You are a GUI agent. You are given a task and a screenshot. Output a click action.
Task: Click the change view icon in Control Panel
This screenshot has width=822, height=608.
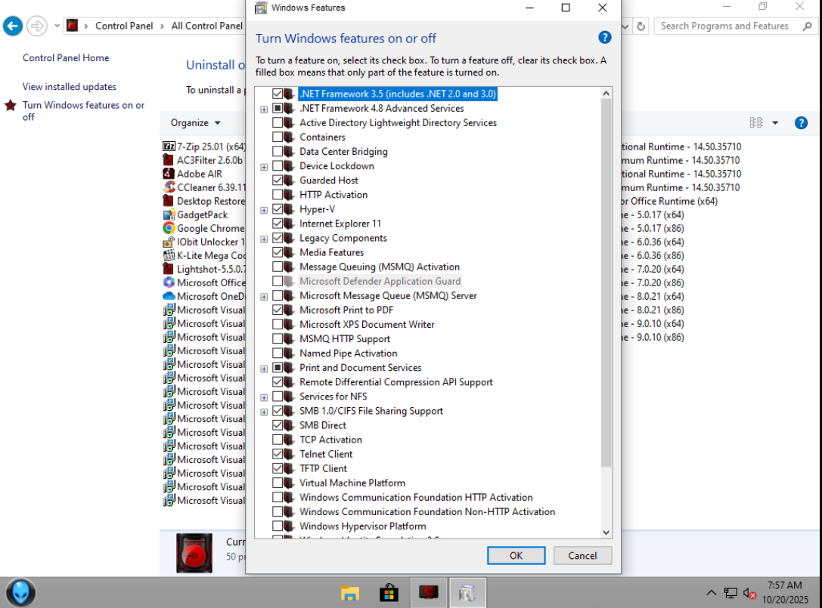pos(756,122)
